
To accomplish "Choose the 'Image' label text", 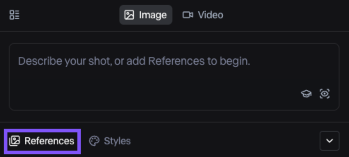I will coord(153,15).
